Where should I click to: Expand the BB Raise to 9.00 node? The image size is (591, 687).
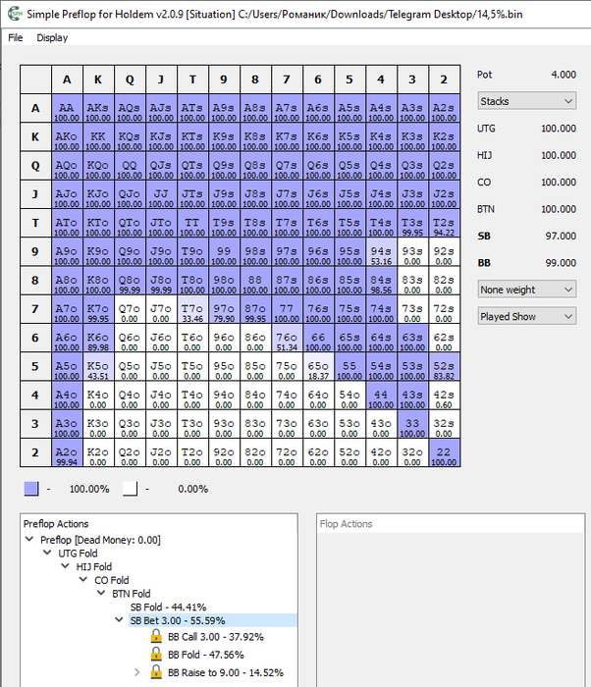pos(136,672)
